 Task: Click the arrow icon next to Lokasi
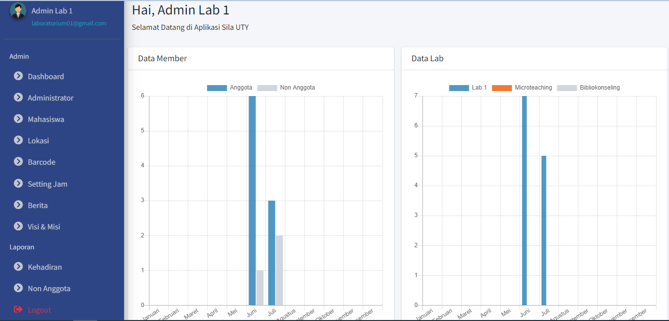pyautogui.click(x=18, y=140)
